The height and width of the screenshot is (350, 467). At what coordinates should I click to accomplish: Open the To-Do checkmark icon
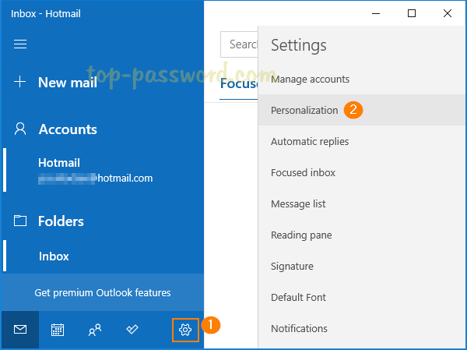132,330
